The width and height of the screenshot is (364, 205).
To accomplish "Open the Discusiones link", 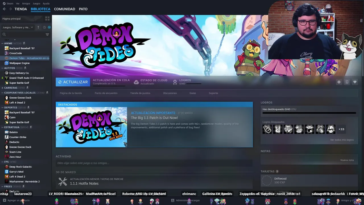I will [x=170, y=93].
